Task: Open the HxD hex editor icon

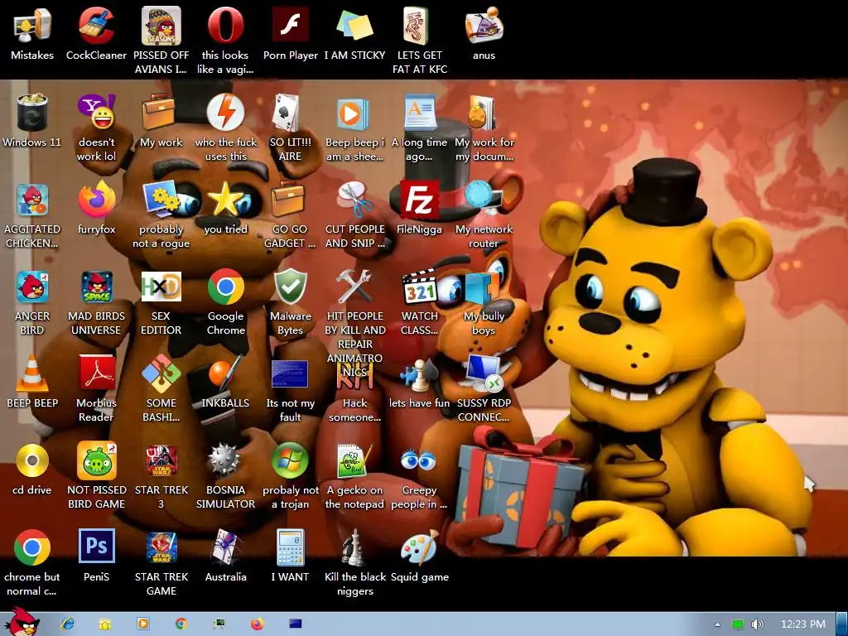Action: point(161,287)
